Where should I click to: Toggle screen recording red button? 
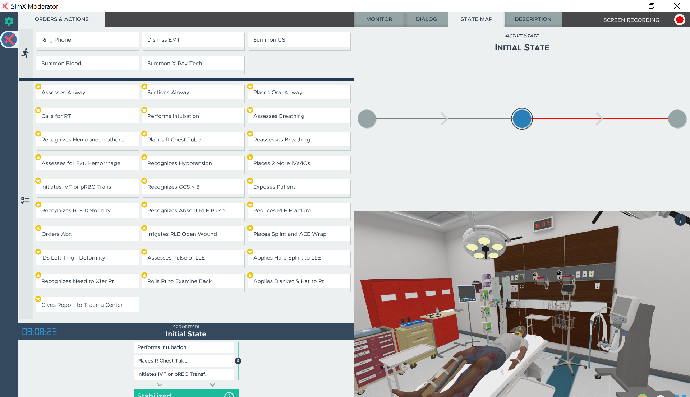point(679,20)
